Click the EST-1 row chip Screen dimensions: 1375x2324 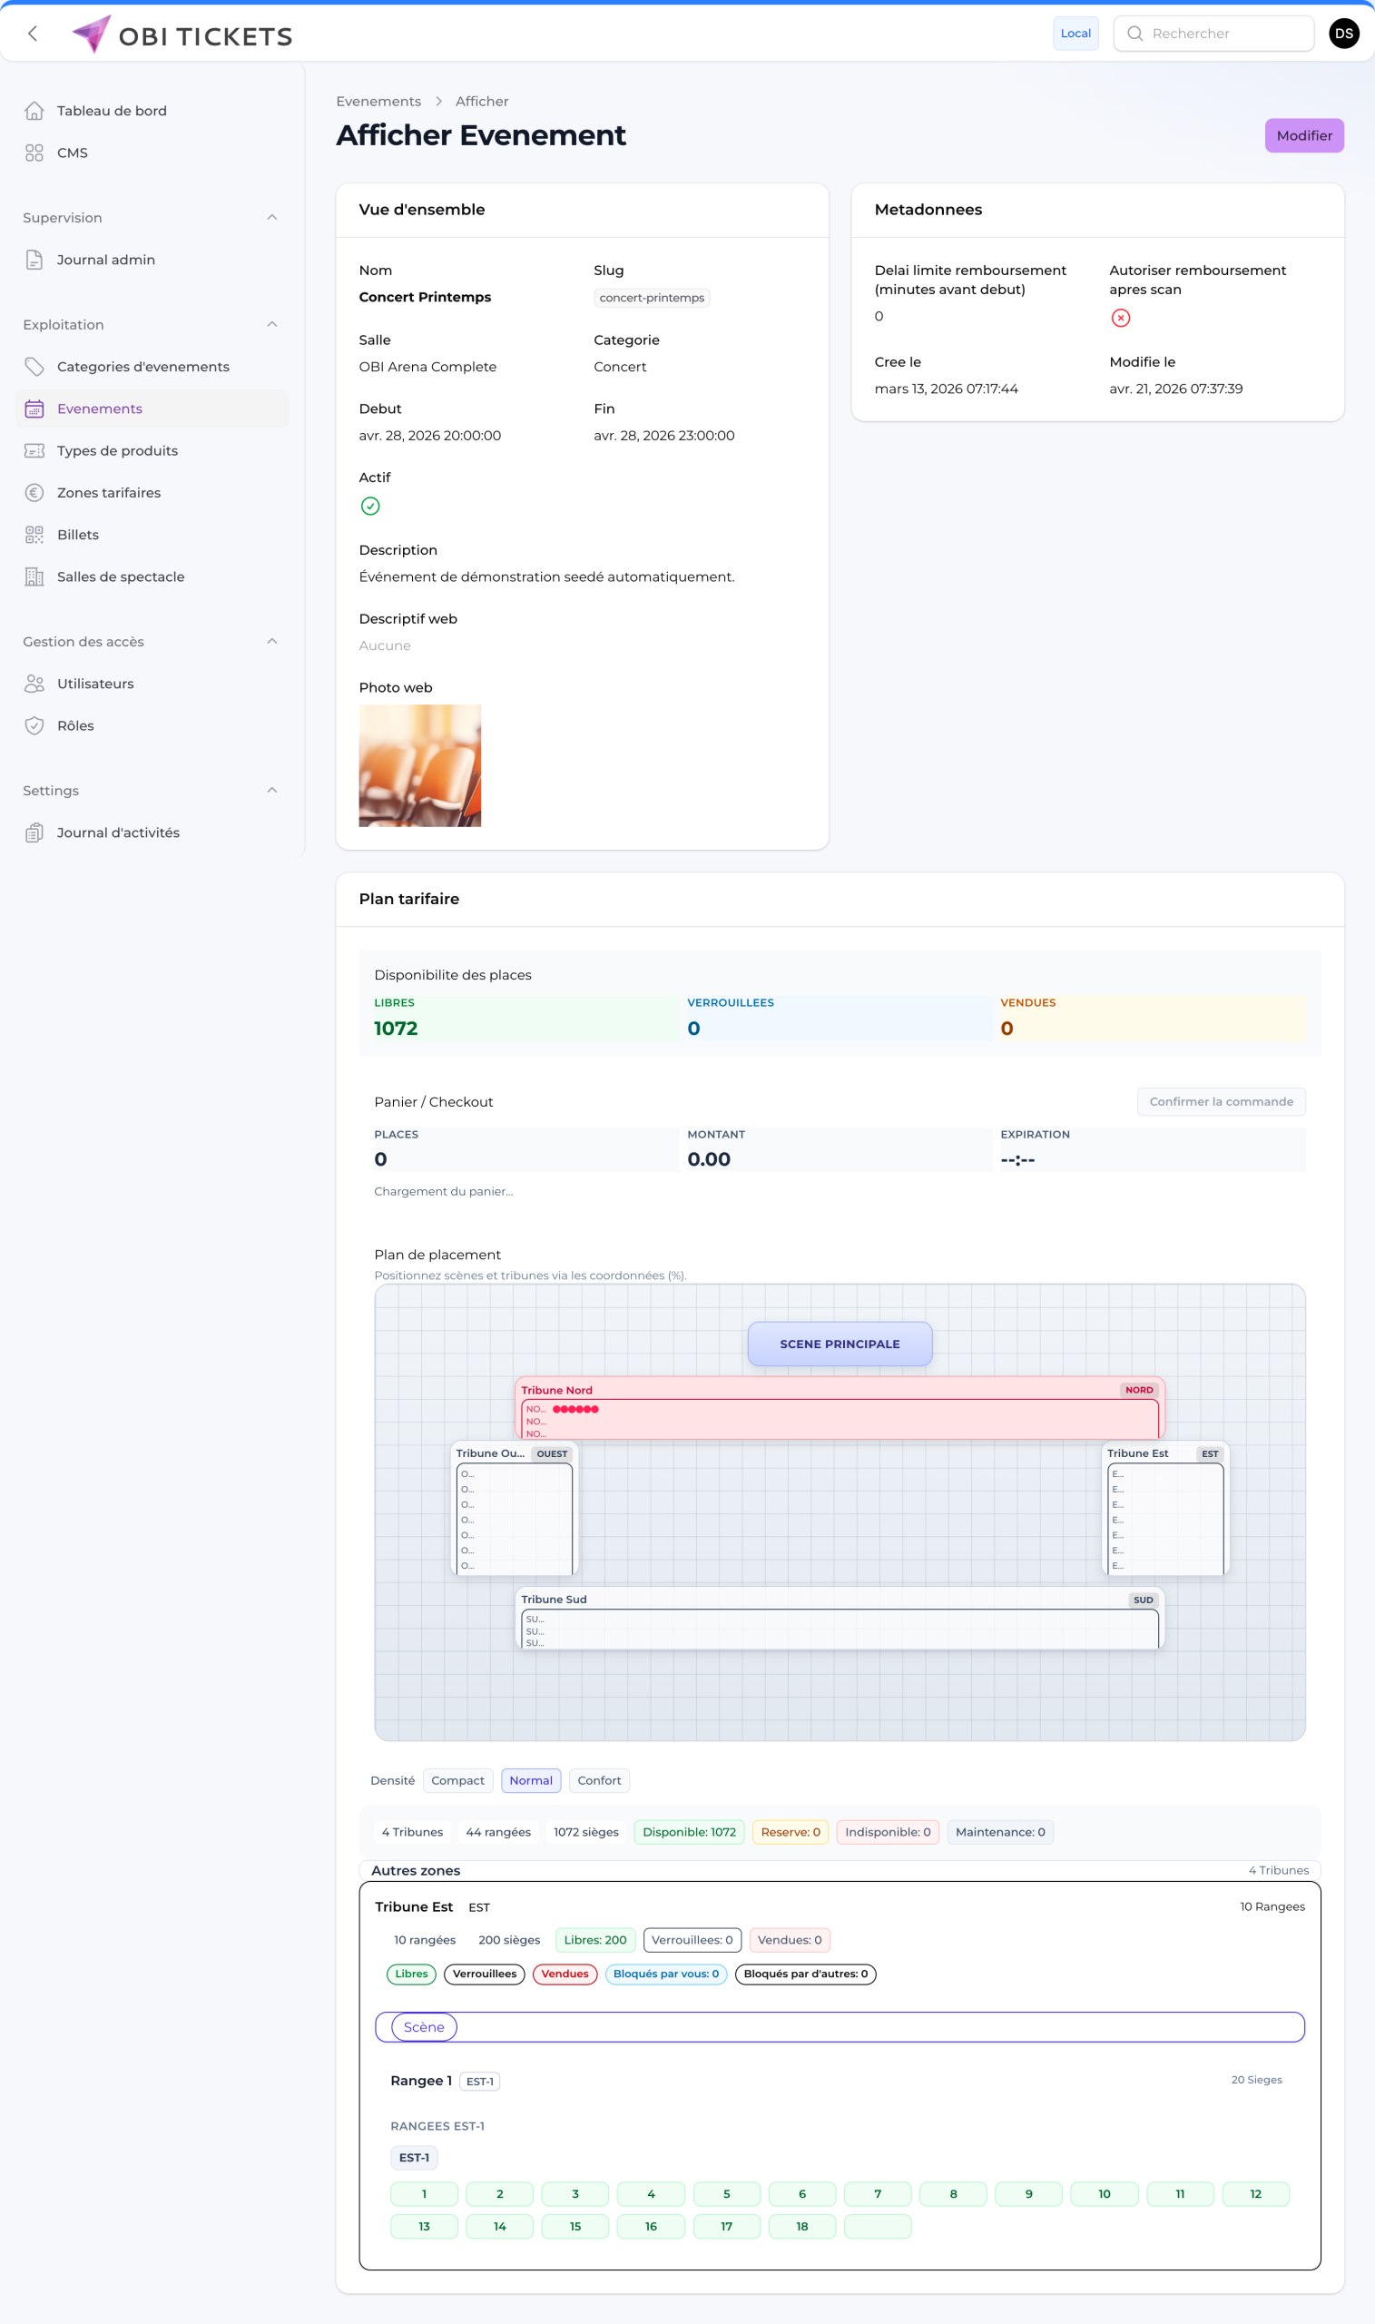(414, 2158)
